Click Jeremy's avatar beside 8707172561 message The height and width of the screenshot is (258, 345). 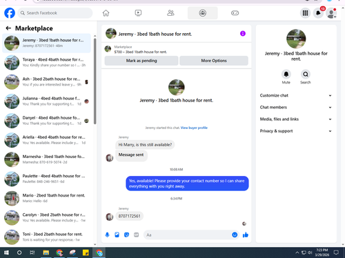coord(110,217)
